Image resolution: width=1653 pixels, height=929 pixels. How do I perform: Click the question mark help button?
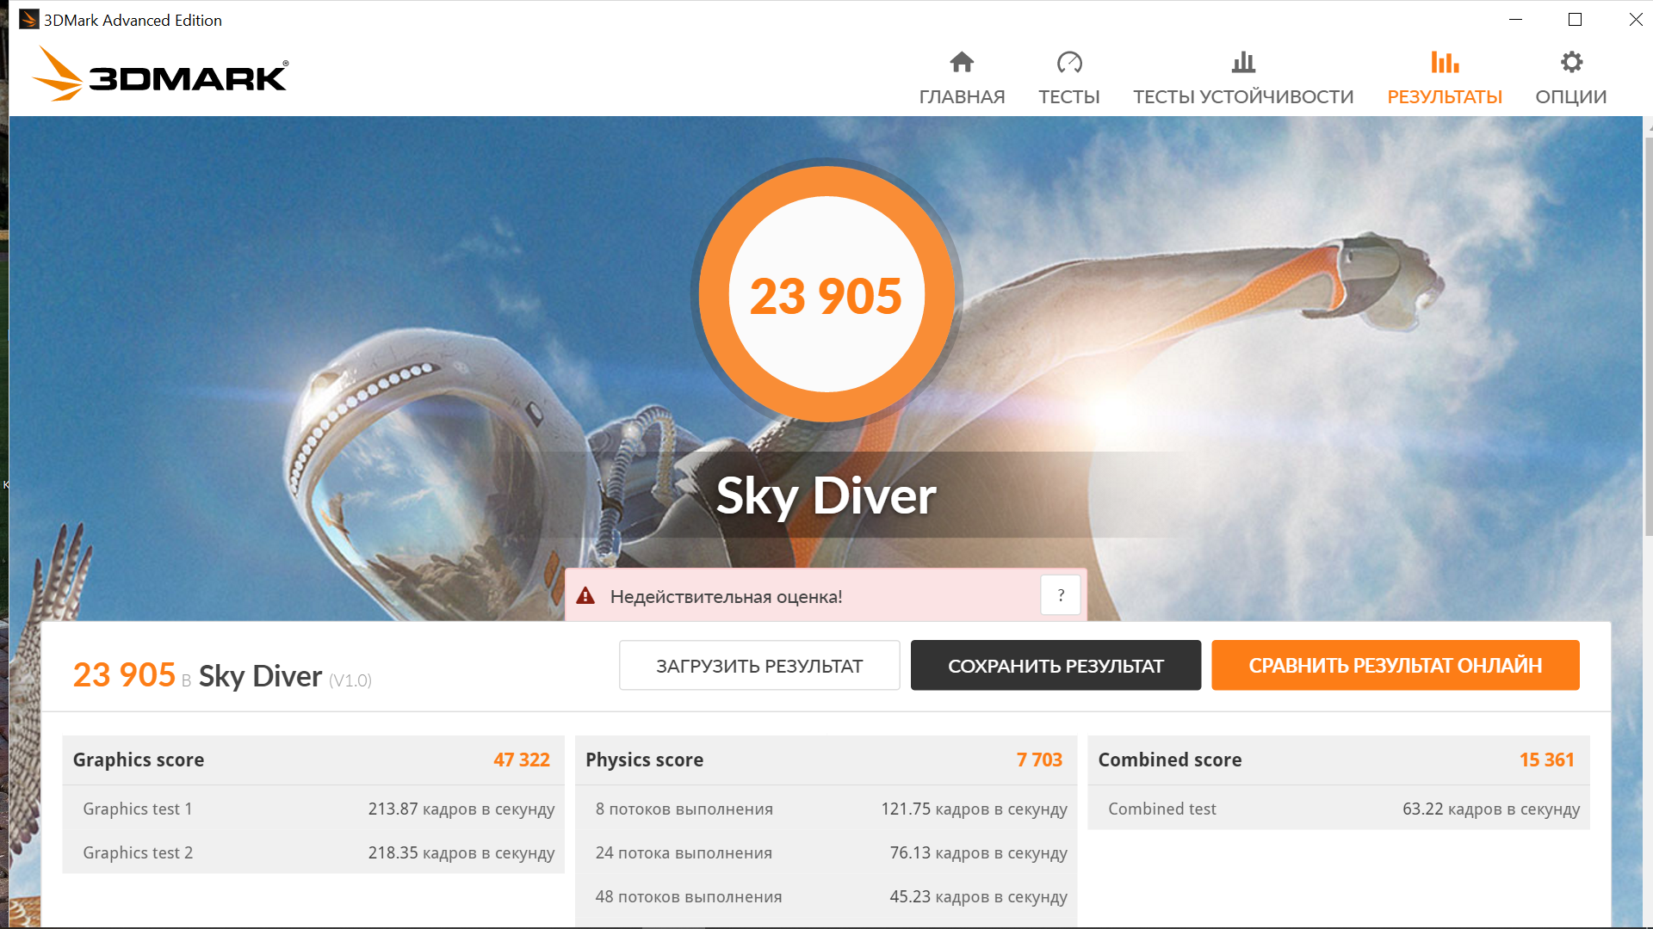coord(1061,595)
